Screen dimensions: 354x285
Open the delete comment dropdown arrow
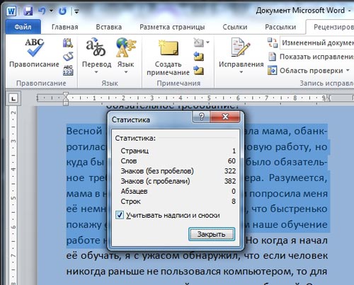pyautogui.click(x=207, y=42)
